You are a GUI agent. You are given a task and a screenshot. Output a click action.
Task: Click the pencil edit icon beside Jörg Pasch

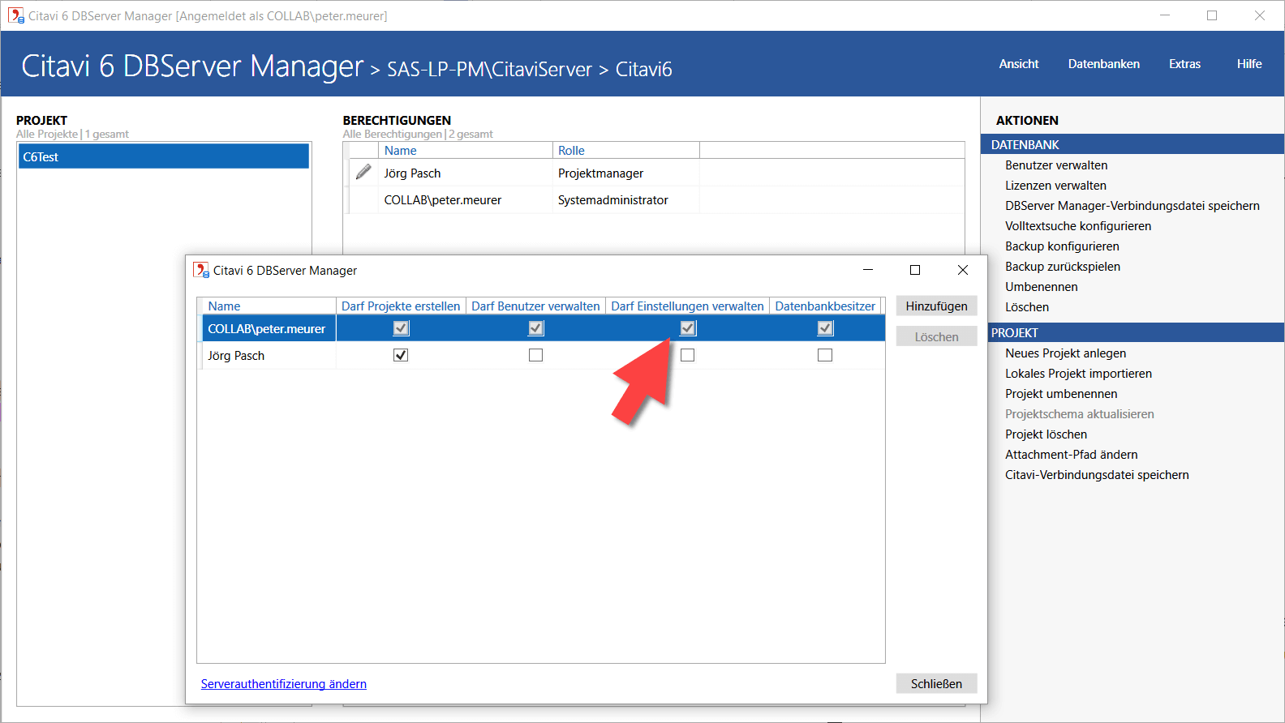point(363,172)
